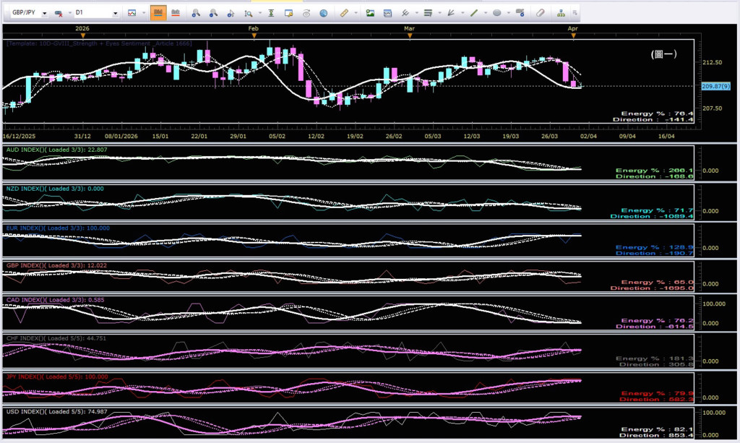Click the 209.87 current price label
Image resolution: width=740 pixels, height=443 pixels.
pos(712,86)
